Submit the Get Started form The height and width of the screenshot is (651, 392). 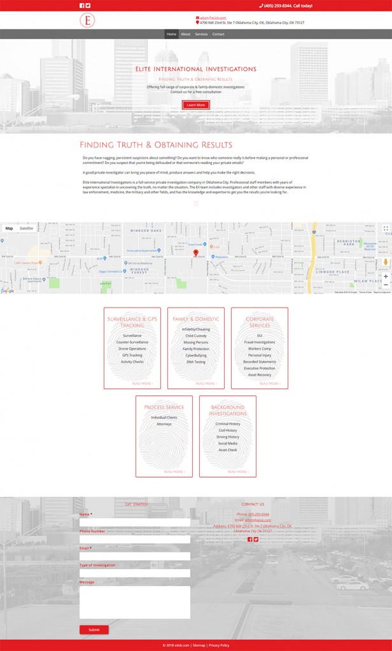point(94,629)
